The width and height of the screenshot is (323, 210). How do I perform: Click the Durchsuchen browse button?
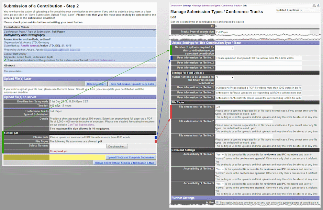[x=117, y=146]
